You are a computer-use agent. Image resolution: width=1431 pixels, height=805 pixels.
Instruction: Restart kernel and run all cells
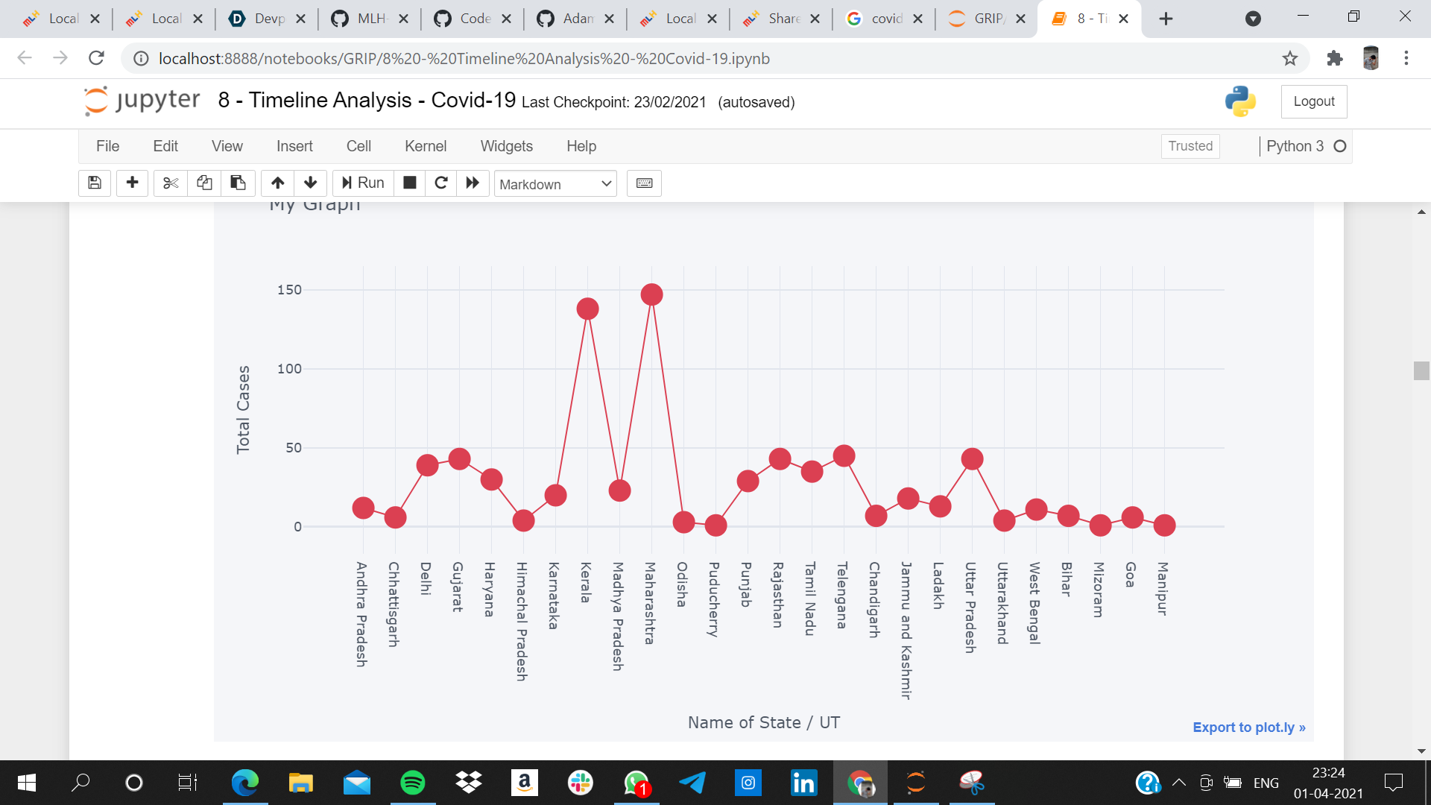tap(473, 183)
